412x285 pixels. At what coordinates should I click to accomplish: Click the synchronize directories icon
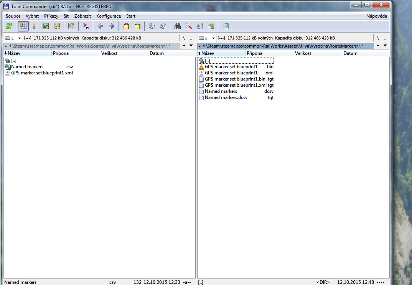pos(200,26)
